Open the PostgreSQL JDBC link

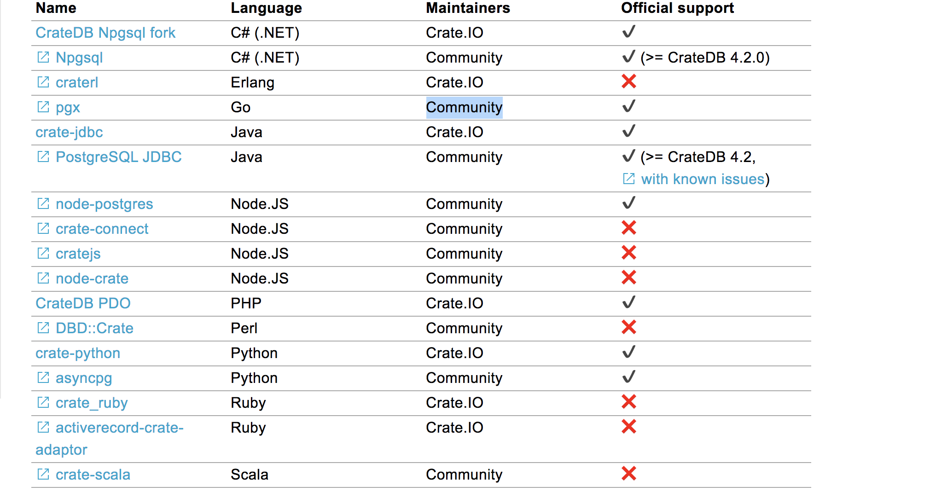(119, 157)
